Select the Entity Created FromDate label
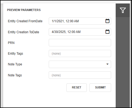 click(x=25, y=21)
